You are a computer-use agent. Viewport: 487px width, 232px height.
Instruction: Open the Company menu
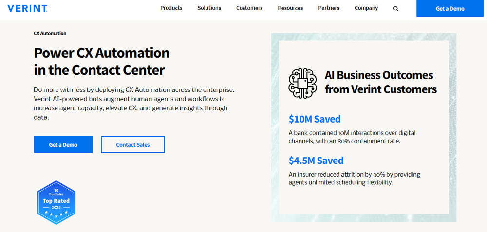367,8
